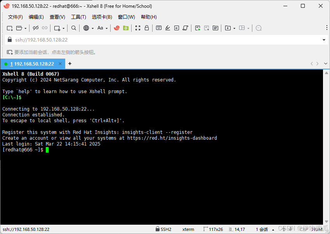330x234 pixels.
Task: Click the 117x26 terminal size status
Action: (213, 229)
